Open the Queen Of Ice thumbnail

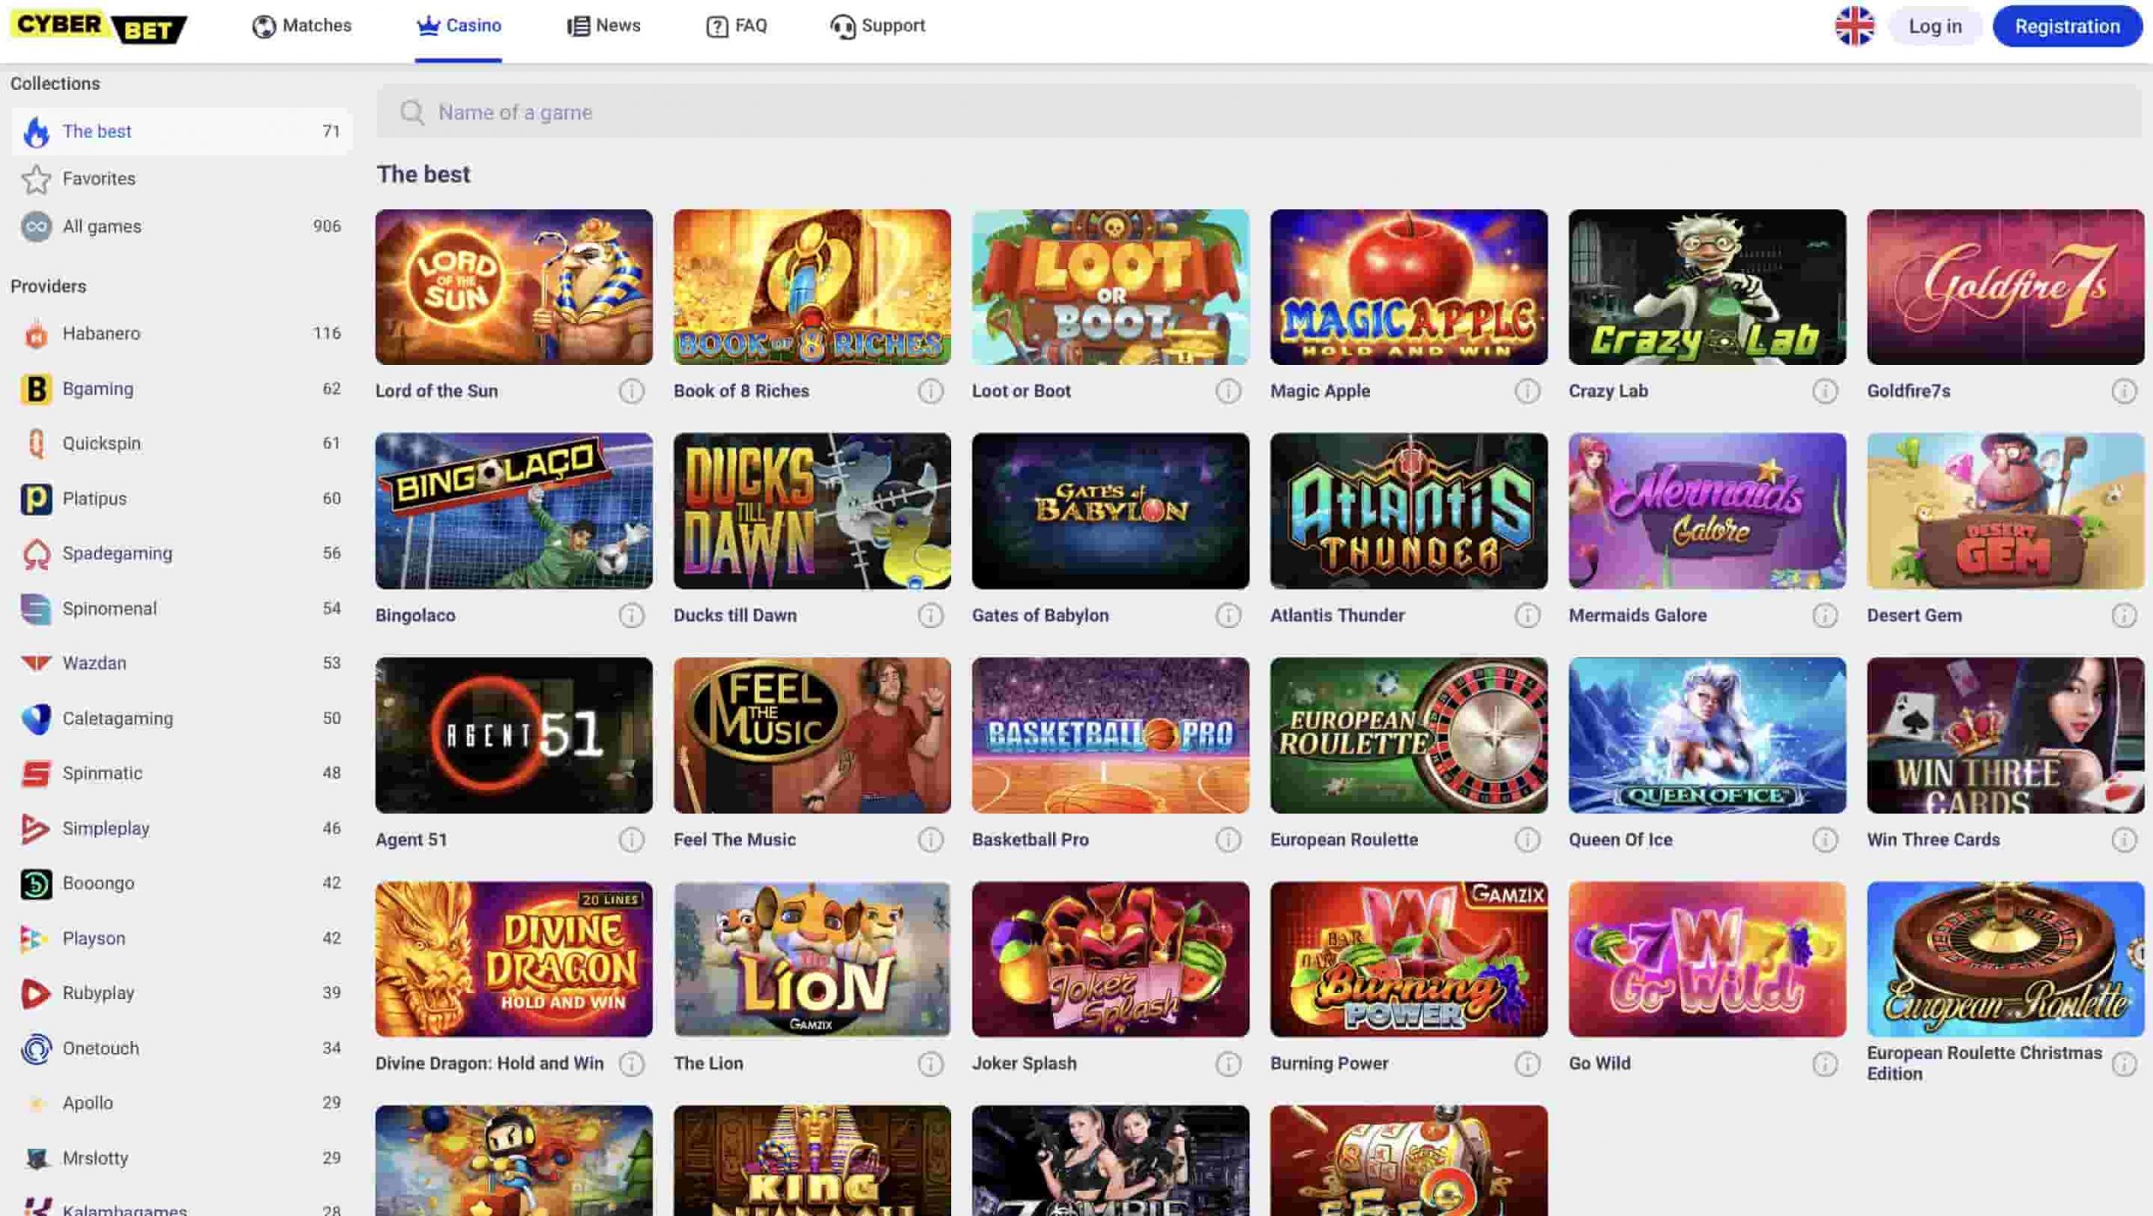pyautogui.click(x=1707, y=736)
